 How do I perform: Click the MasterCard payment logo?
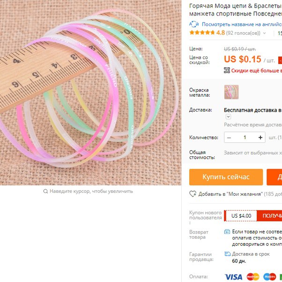pyautogui.click(x=253, y=277)
